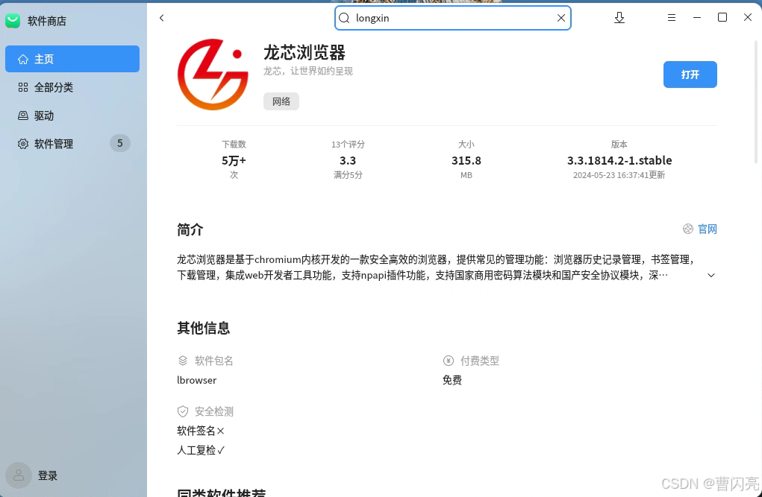Click the 免费 payment type text
The height and width of the screenshot is (497, 762).
(x=452, y=380)
